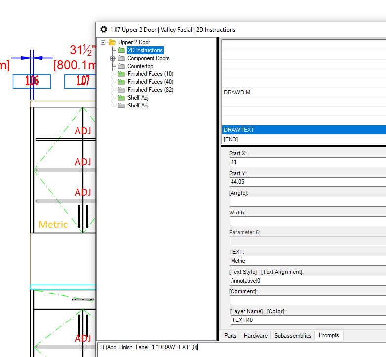Expand the Component Doors tree node
The width and height of the screenshot is (386, 357).
(113, 58)
